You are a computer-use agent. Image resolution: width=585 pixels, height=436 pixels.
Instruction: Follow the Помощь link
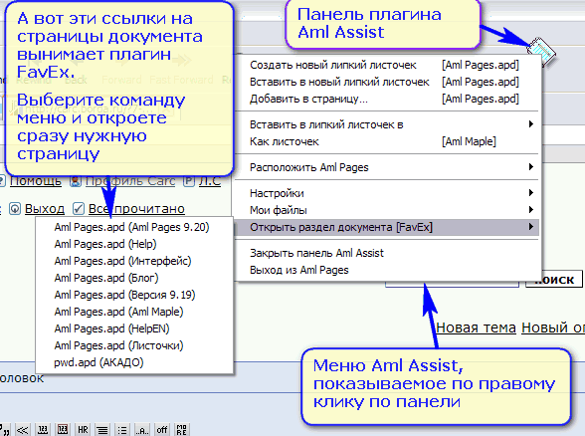click(36, 181)
